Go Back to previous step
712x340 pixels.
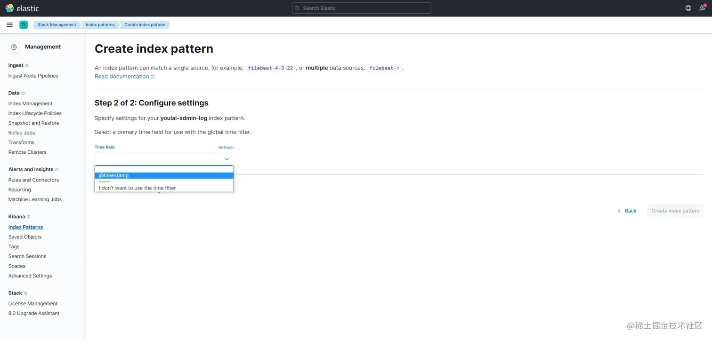point(627,211)
